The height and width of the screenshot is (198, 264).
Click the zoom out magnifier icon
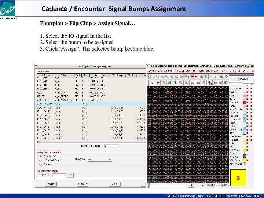(x=162, y=76)
